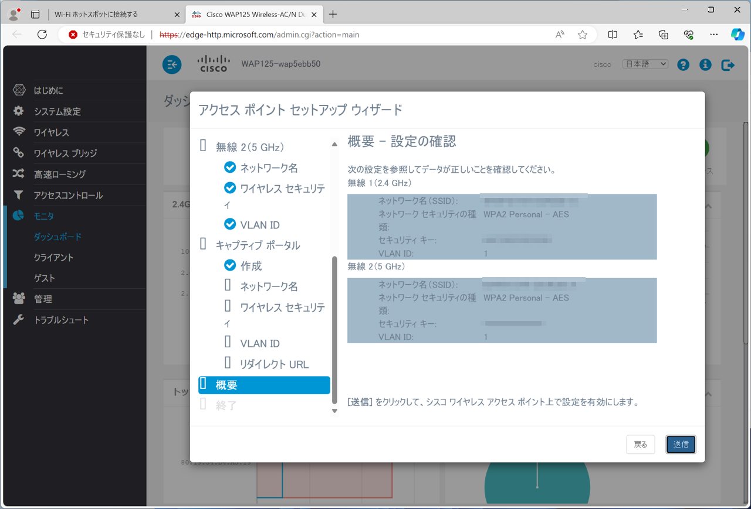Viewport: 751px width, 509px height.
Task: Click the wizard step list scrollbar thumb
Action: (x=335, y=330)
